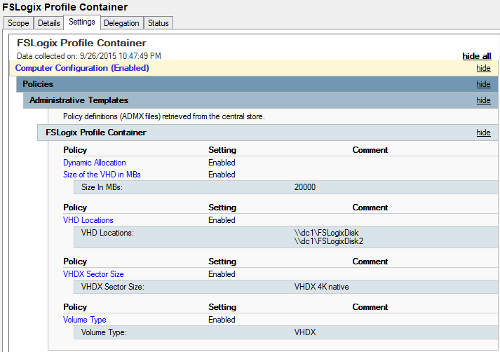Click the FSLogix Profile Container subsection header
The image size is (500, 352).
268,133
